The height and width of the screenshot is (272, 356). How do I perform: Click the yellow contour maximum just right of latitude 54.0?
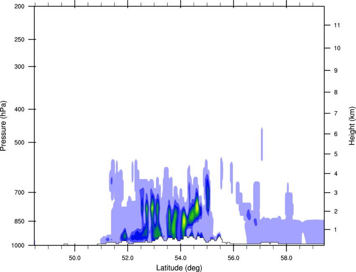[184, 221]
